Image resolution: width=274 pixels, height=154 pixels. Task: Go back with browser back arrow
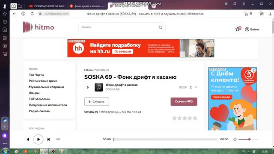tap(15, 14)
